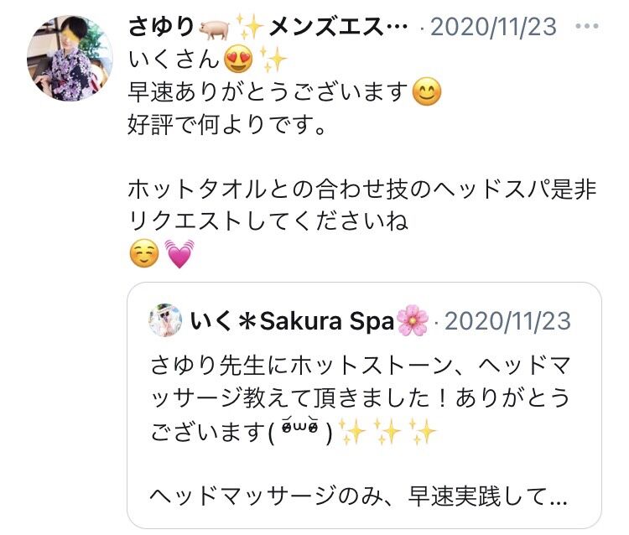
Task: Expand truncated text ending 早速実践して…
Action: pyautogui.click(x=359, y=496)
